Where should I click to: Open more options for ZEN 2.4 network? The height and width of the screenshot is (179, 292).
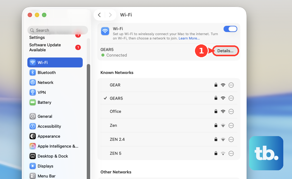click(x=231, y=139)
